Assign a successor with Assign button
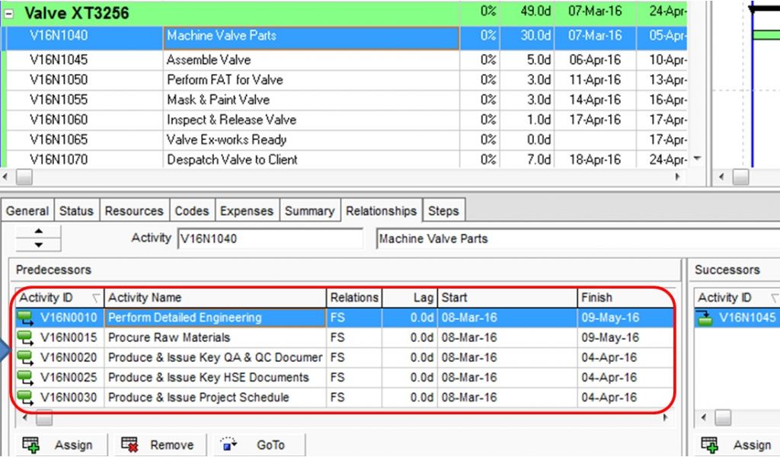Viewport: 780px width, 457px height. (739, 445)
